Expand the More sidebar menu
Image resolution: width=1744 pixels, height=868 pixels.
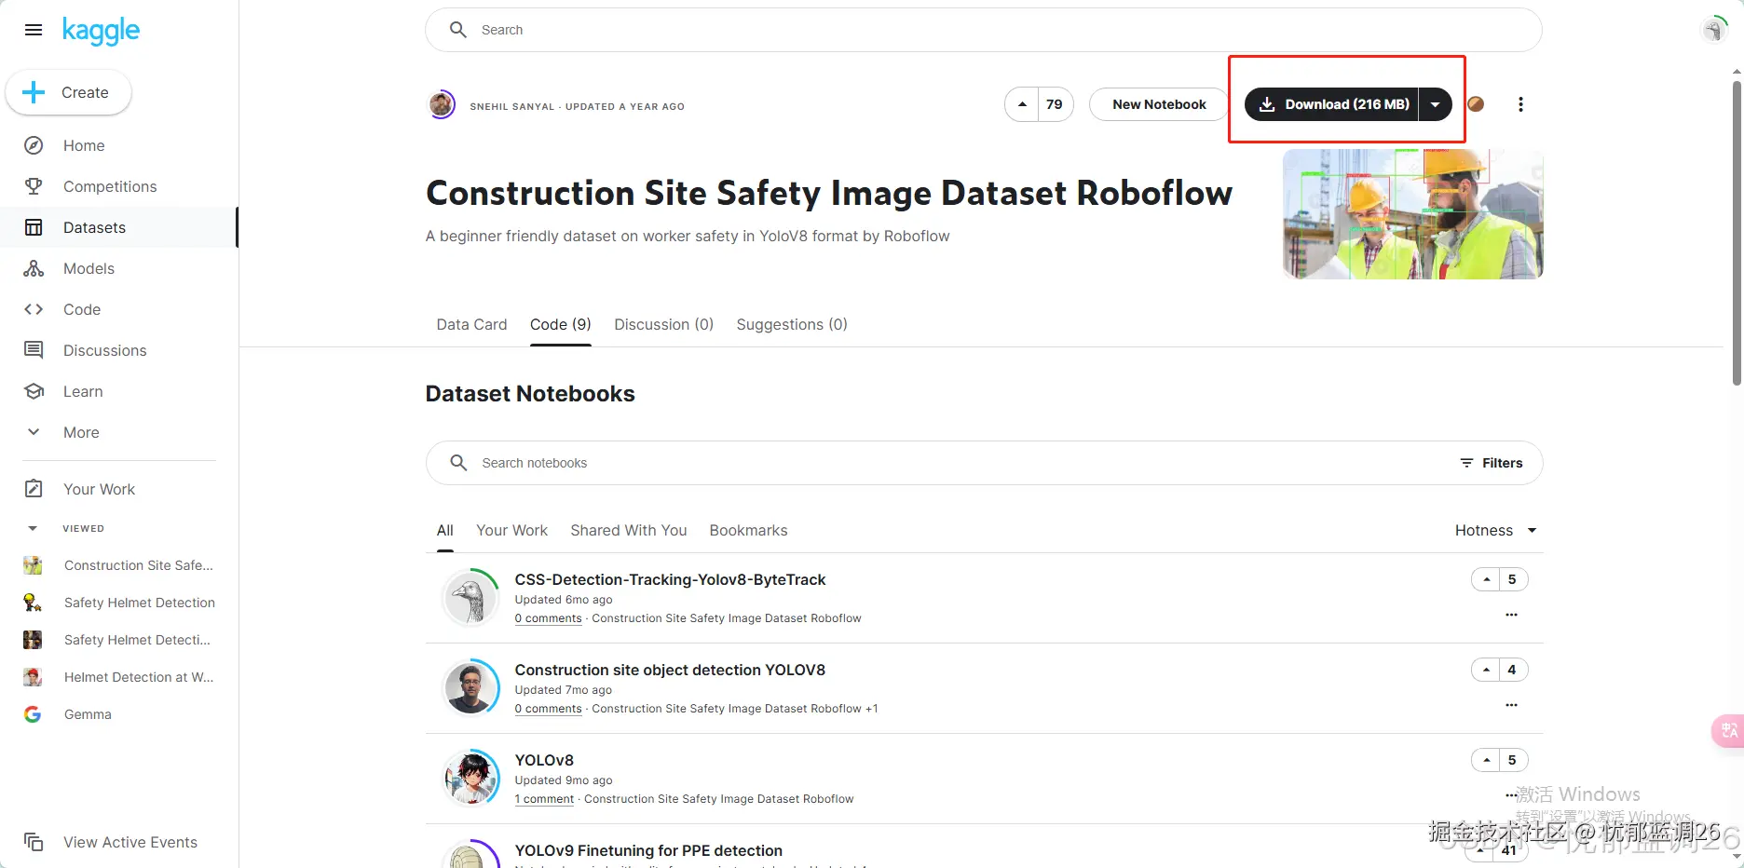pos(81,432)
